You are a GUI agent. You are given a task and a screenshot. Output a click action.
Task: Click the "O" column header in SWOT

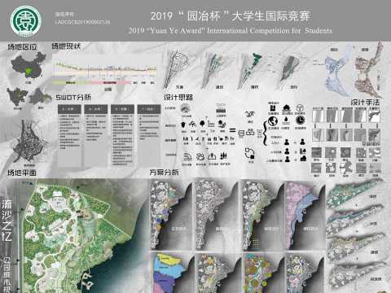coord(122,109)
